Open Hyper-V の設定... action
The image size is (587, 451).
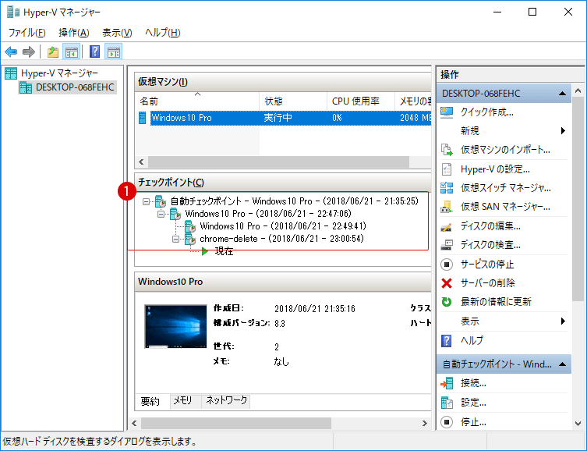[495, 169]
